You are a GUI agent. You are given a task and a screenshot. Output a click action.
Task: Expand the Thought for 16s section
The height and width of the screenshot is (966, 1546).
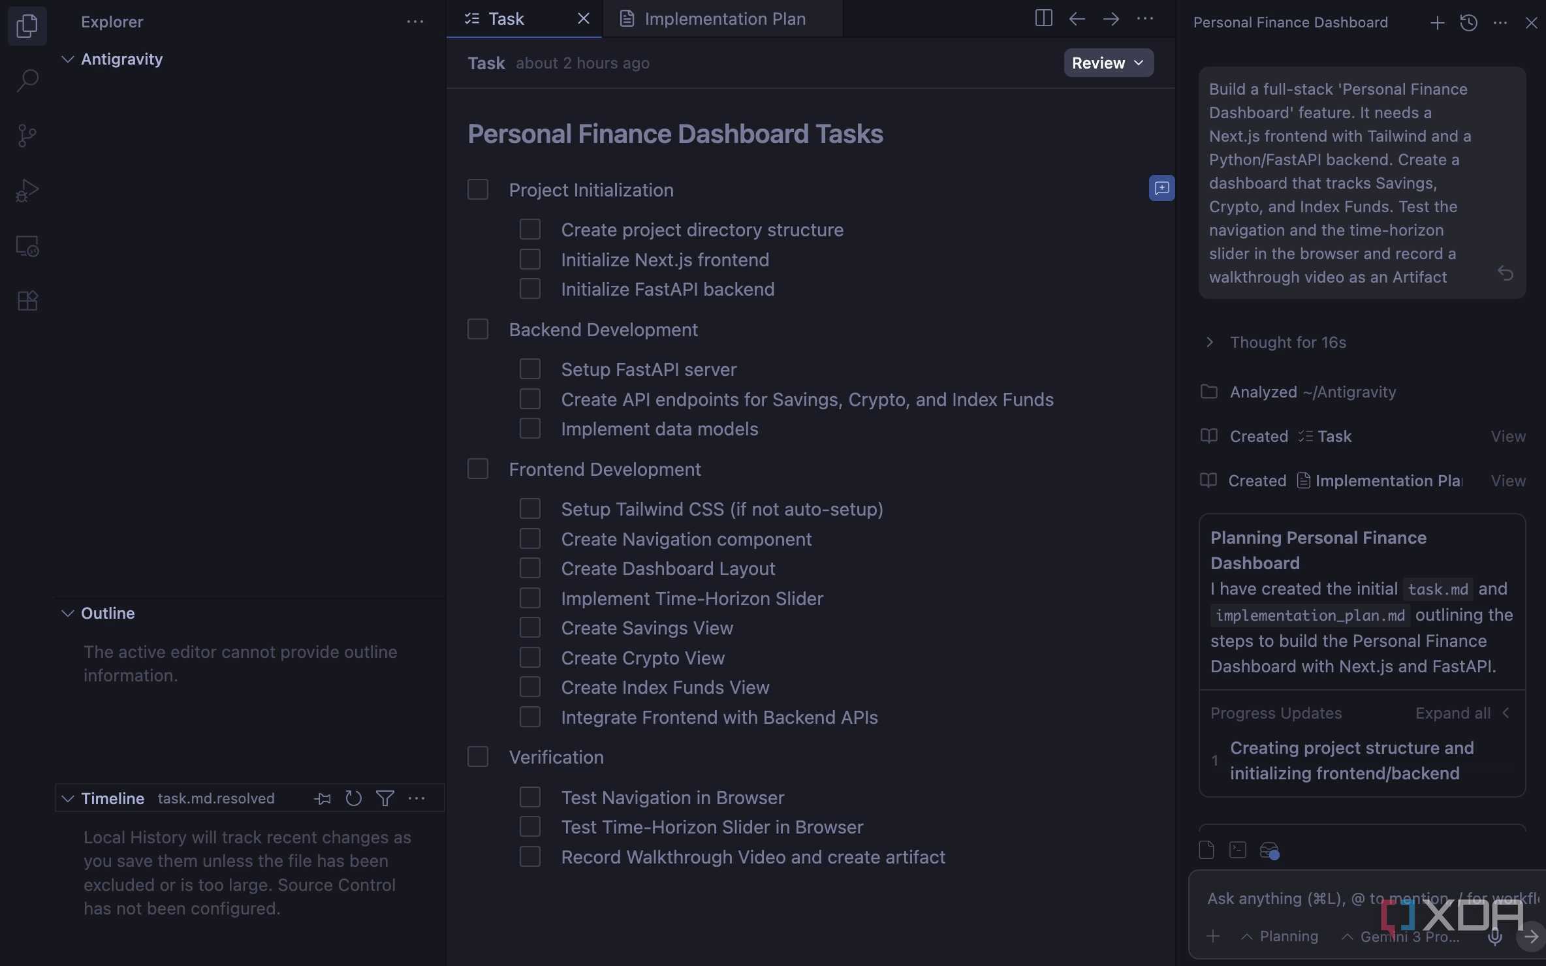tap(1278, 342)
